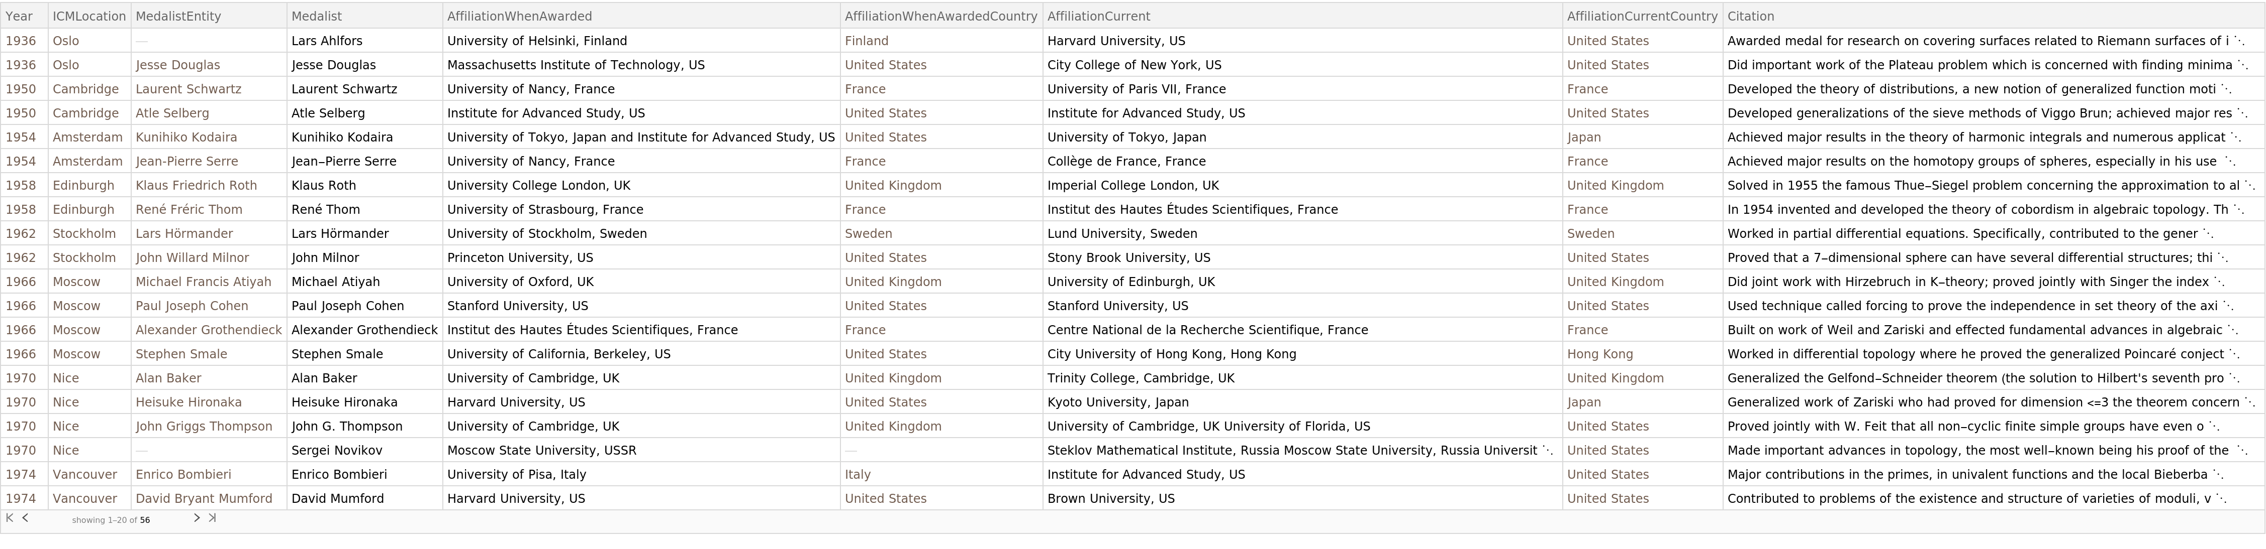
Task: Go to the previous page of rows
Action: click(x=26, y=518)
